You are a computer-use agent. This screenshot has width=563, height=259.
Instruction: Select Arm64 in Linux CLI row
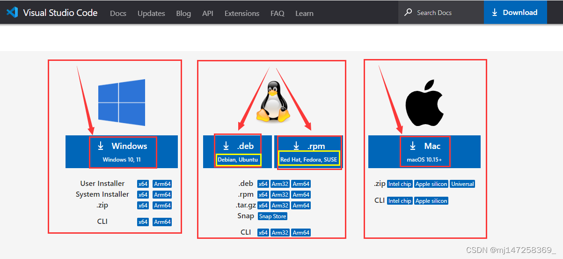[301, 232]
